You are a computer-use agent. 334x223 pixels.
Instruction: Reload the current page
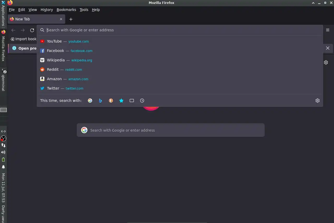point(32,30)
